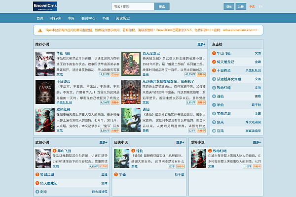Switch language to 中文

[252, 6]
